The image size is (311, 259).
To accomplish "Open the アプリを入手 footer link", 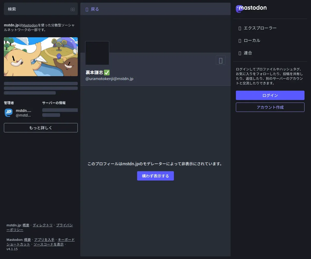I will coord(44,240).
